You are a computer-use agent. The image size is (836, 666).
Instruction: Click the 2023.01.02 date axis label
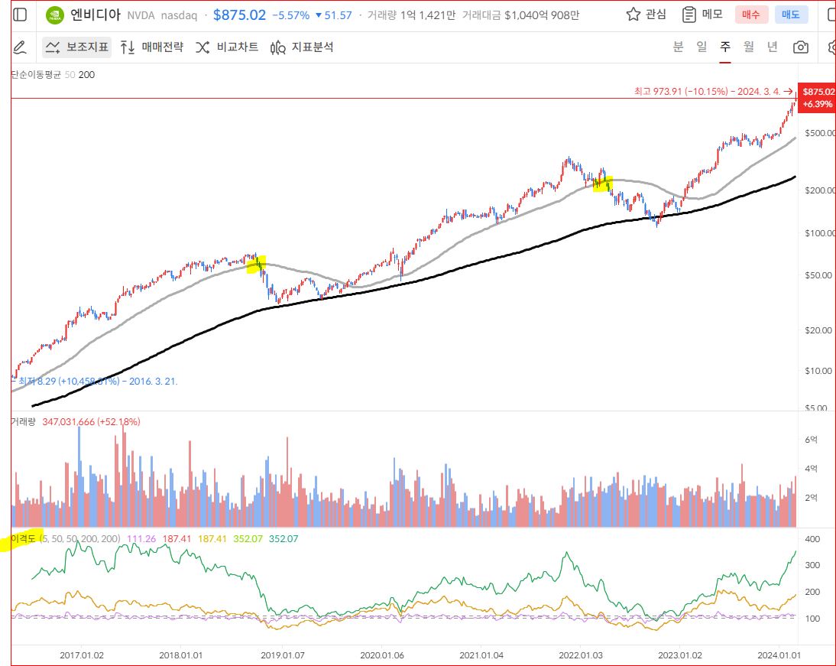pyautogui.click(x=680, y=655)
